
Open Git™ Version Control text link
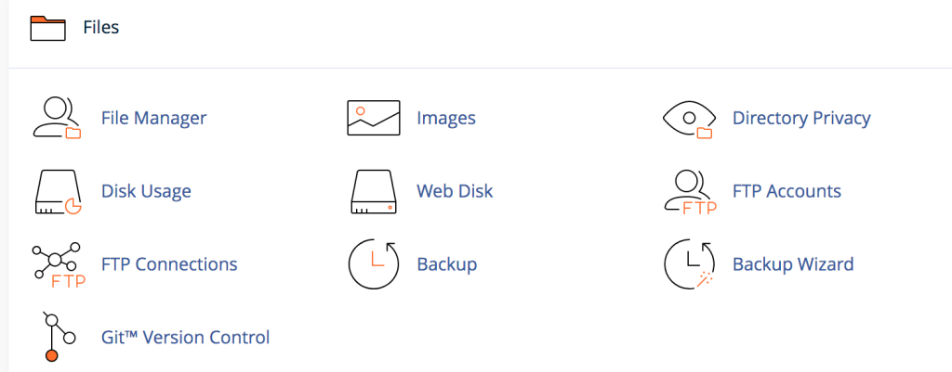pos(185,337)
